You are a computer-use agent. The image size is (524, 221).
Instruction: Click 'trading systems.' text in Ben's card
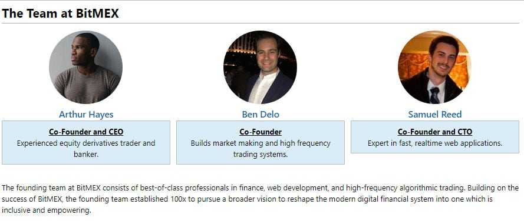261,155
